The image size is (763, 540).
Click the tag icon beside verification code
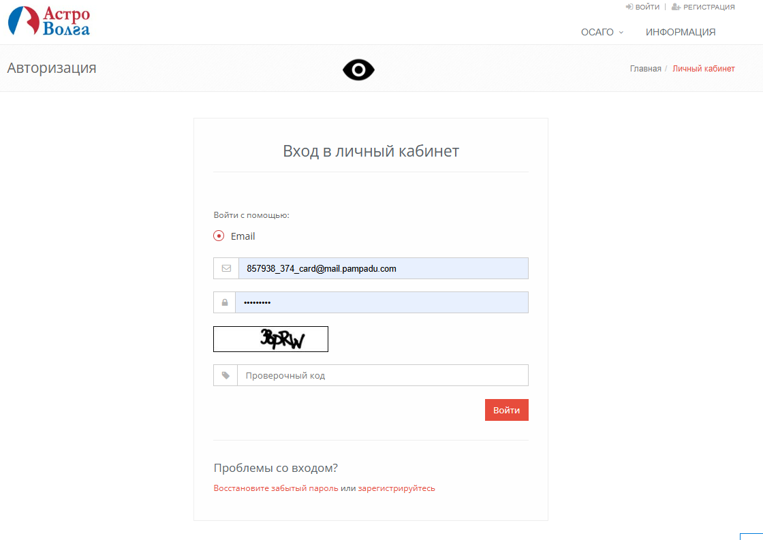point(225,375)
